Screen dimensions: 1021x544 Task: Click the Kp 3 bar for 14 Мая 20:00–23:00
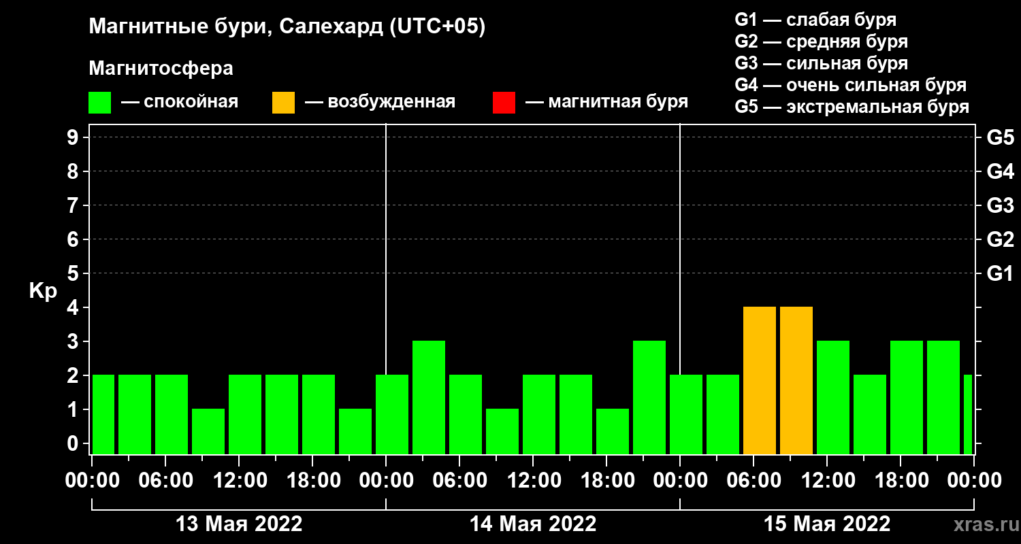pos(649,398)
